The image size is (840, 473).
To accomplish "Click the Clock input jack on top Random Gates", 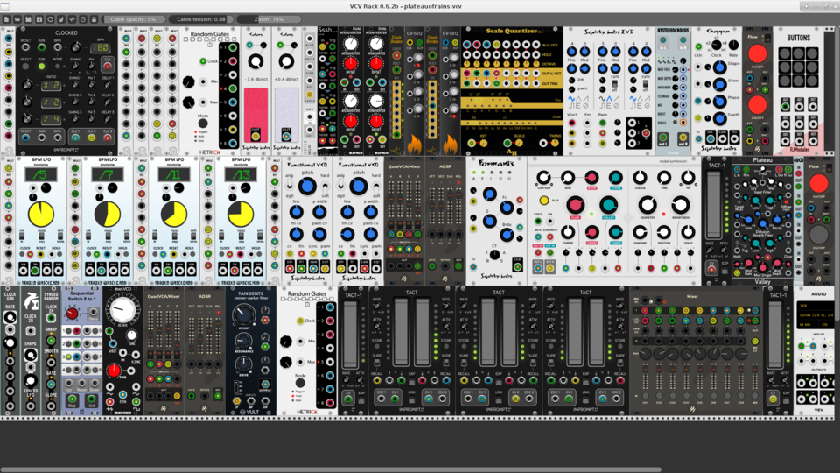I will tap(203, 61).
